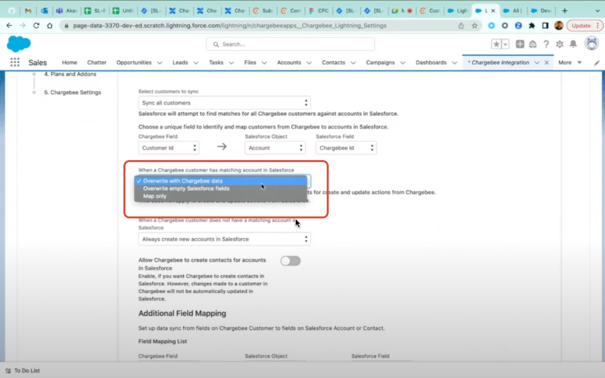Open the App Launcher grid icon
The height and width of the screenshot is (378, 605).
pyautogui.click(x=15, y=62)
